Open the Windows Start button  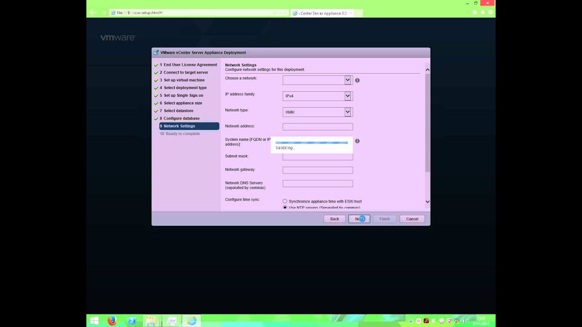pos(94,321)
